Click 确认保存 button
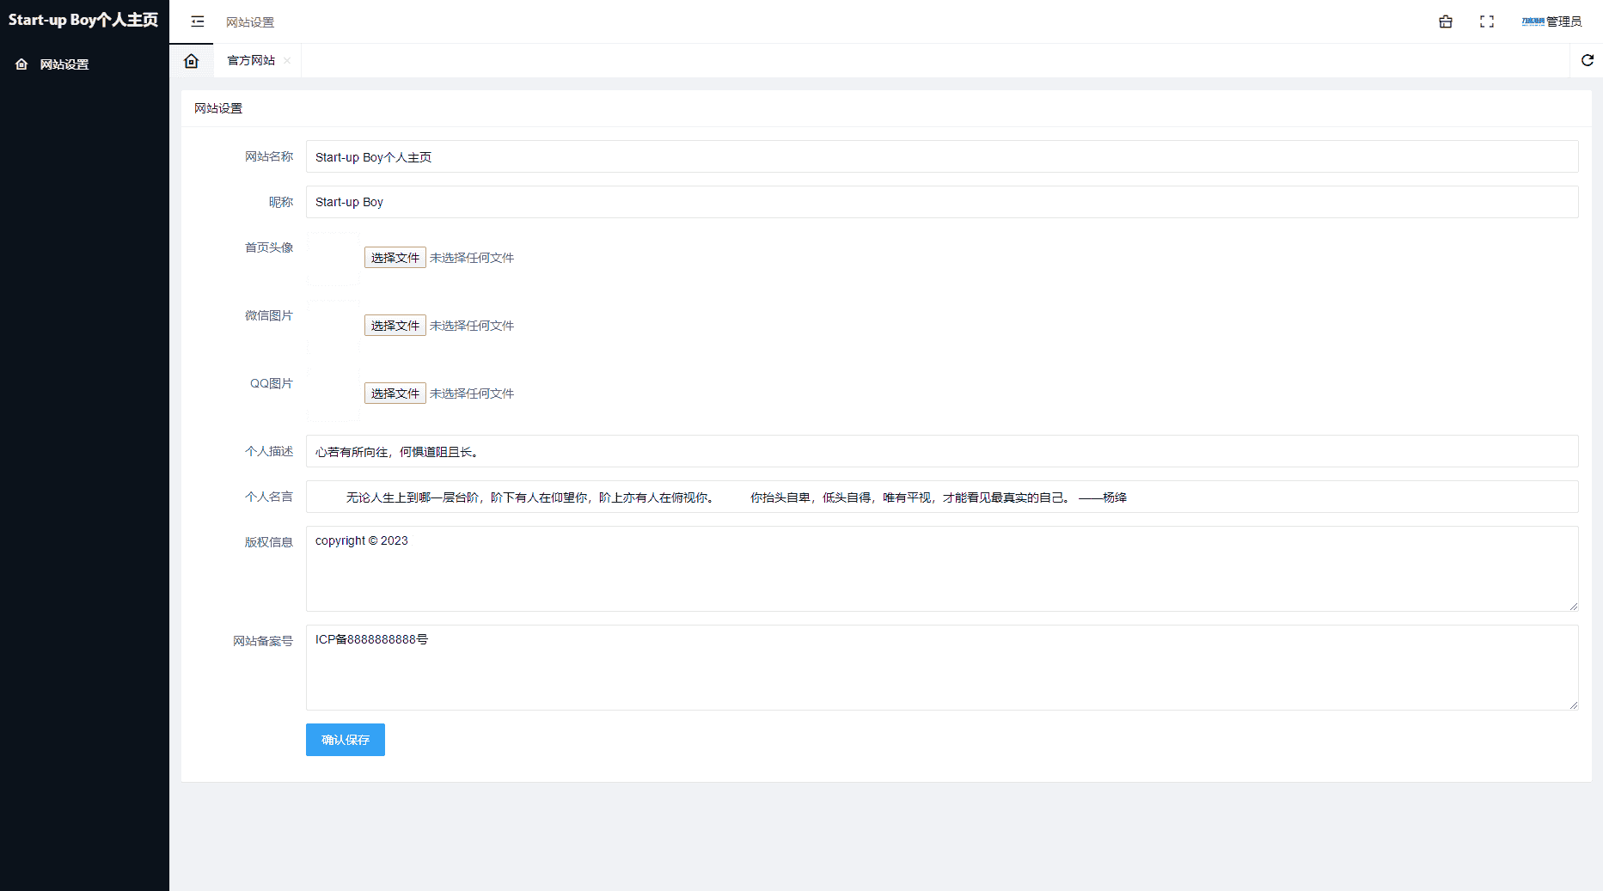The image size is (1603, 891). (x=345, y=740)
